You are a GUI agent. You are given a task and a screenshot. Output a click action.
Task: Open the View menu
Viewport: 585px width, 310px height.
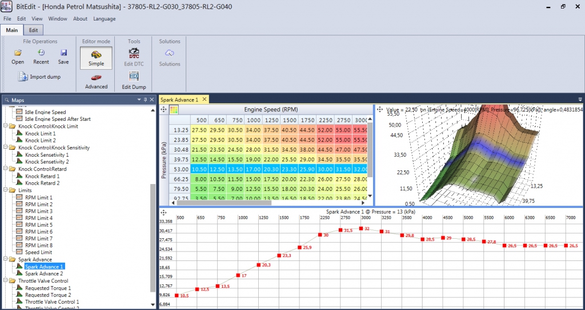tap(37, 19)
